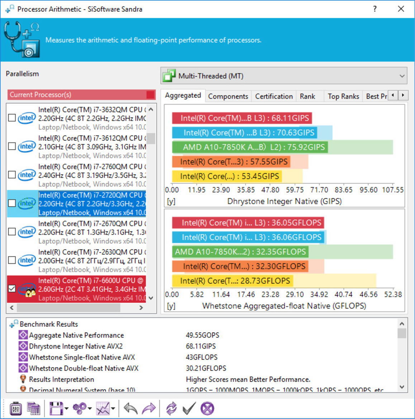Check the i7-2760QM processor checkbox
Image resolution: width=415 pixels, height=419 pixels.
12,175
